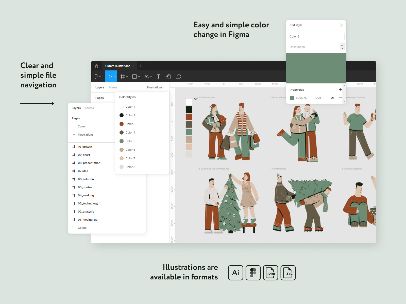406x304 pixels.
Task: Open the Pen tool dropdown arrow
Action: tap(151, 77)
